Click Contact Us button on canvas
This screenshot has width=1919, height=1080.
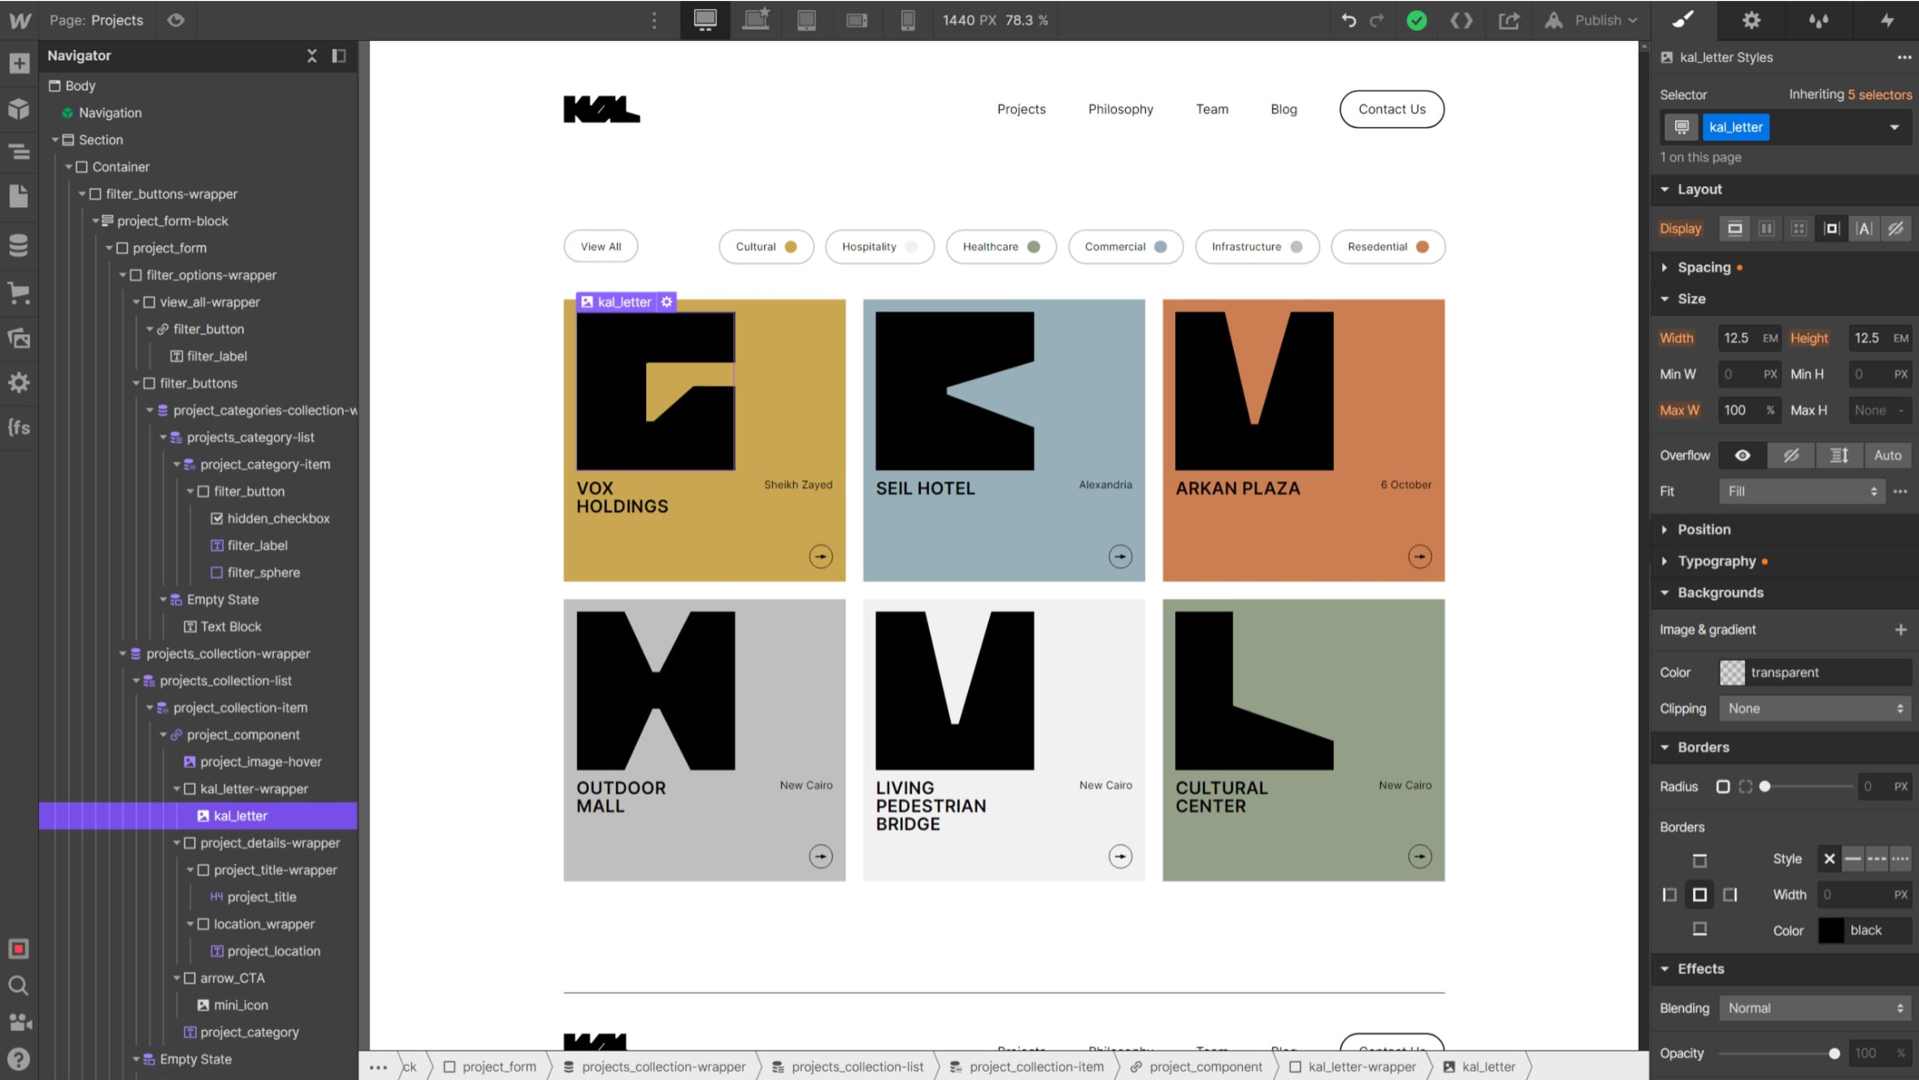tap(1392, 109)
